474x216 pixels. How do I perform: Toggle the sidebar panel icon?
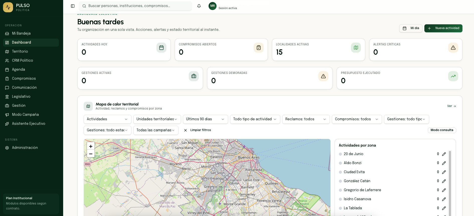pos(73,6)
